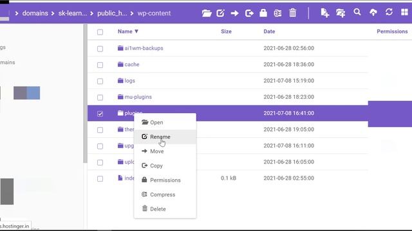The width and height of the screenshot is (412, 231).
Task: Choose Permissions in the context menu
Action: coord(165,180)
